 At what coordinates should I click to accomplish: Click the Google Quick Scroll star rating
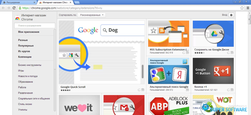tap(66, 90)
